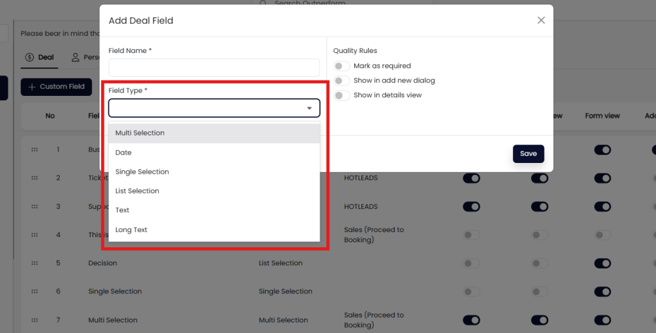Turn on Show in details view
Image resolution: width=656 pixels, height=333 pixels.
coord(342,95)
